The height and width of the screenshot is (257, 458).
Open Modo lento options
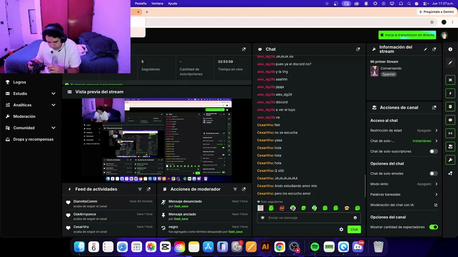click(x=404, y=184)
